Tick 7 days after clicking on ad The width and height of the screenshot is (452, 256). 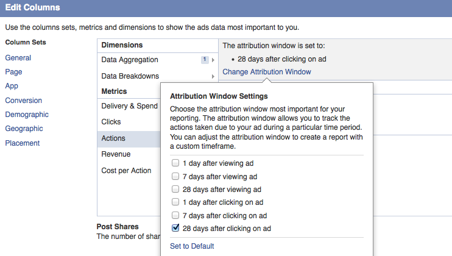[175, 215]
